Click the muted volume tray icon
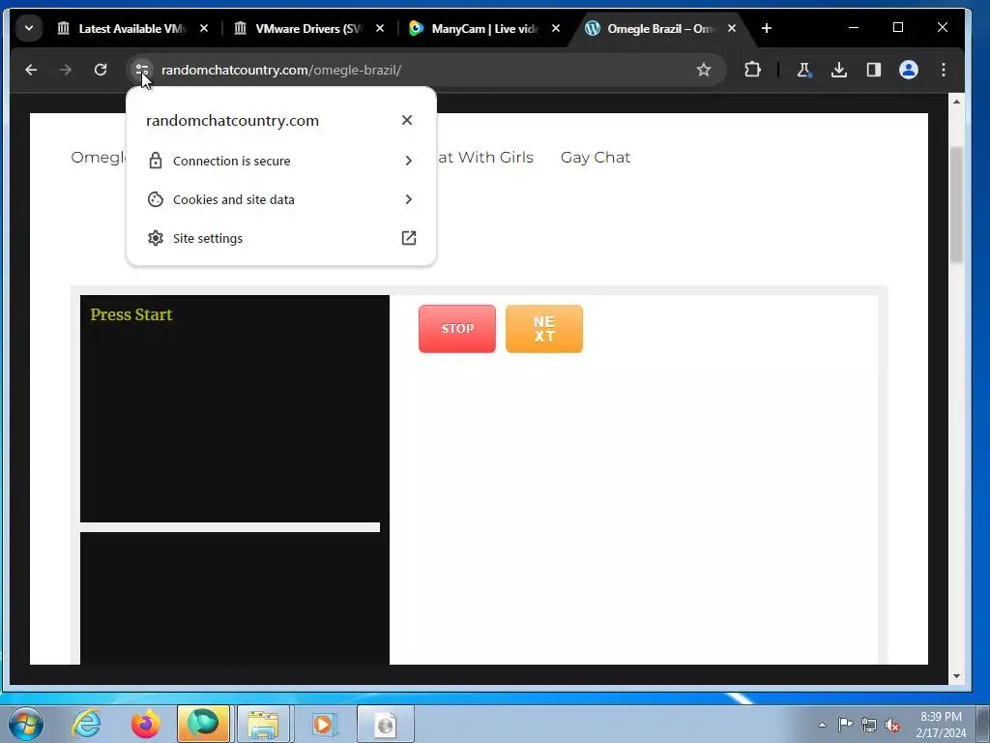The image size is (990, 743). (x=892, y=725)
